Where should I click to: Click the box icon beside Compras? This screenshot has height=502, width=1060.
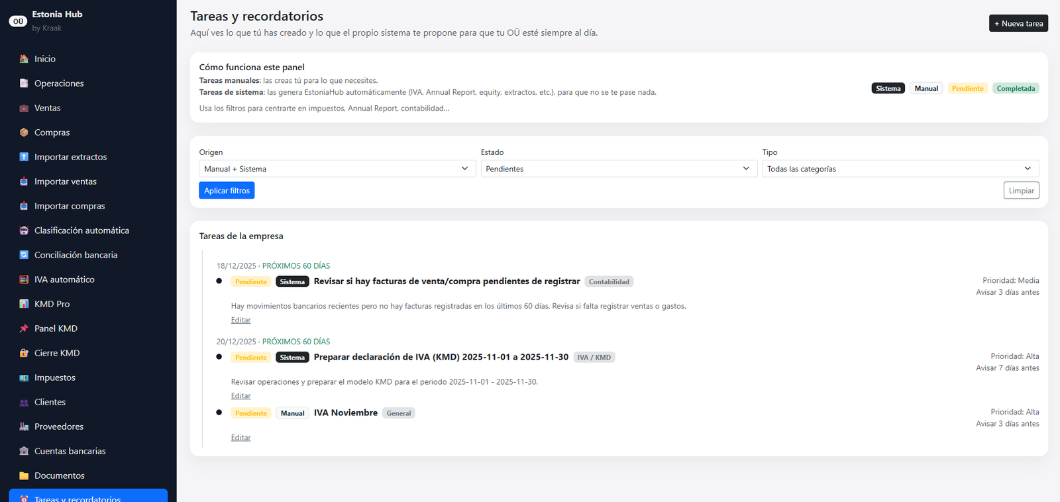24,132
